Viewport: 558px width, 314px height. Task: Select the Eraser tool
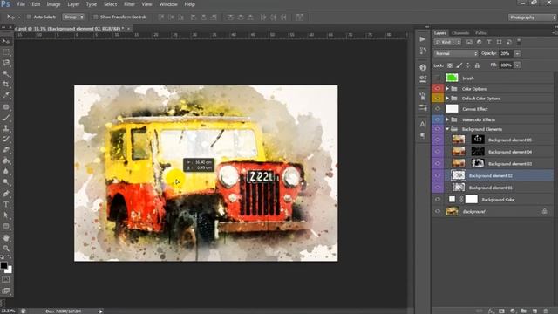click(6, 149)
